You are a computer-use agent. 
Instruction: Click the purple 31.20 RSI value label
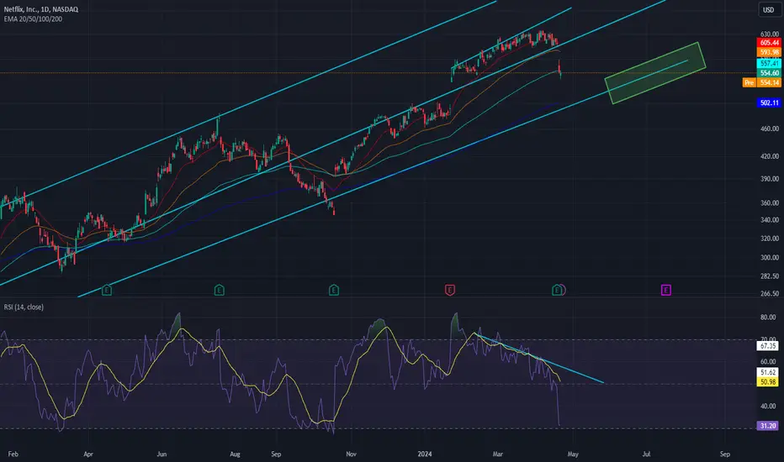[x=768, y=426]
